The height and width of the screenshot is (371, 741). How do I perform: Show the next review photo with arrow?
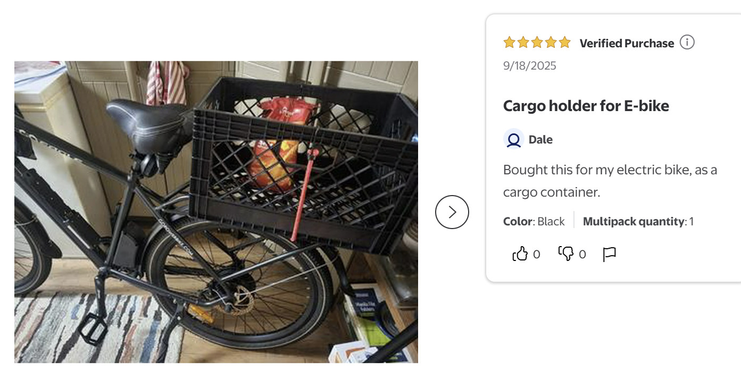tap(452, 212)
